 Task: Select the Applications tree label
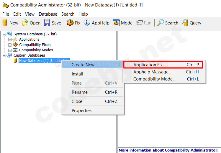click(29, 40)
